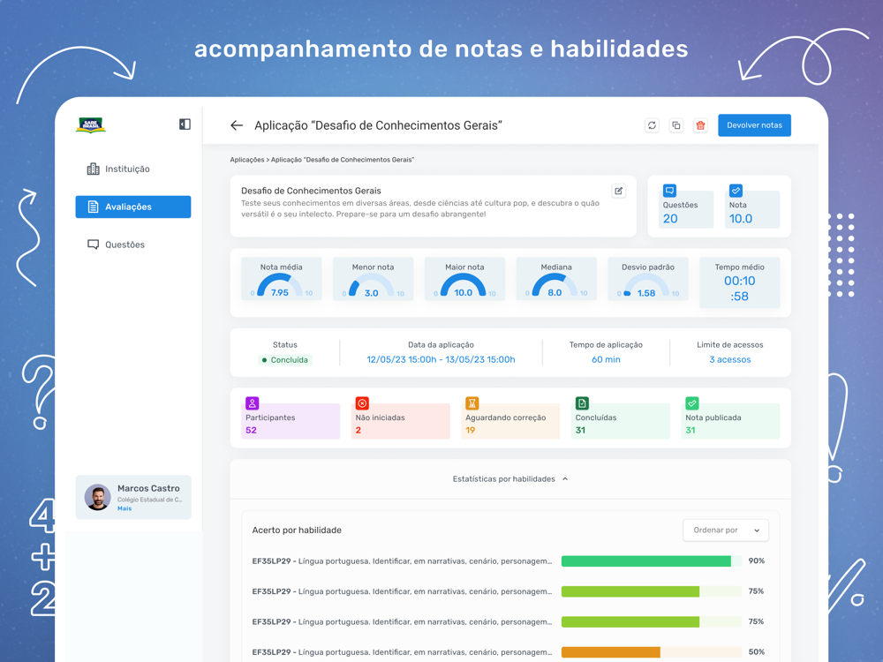883x662 pixels.
Task: Click the green Nota publicada check icon
Action: [692, 403]
